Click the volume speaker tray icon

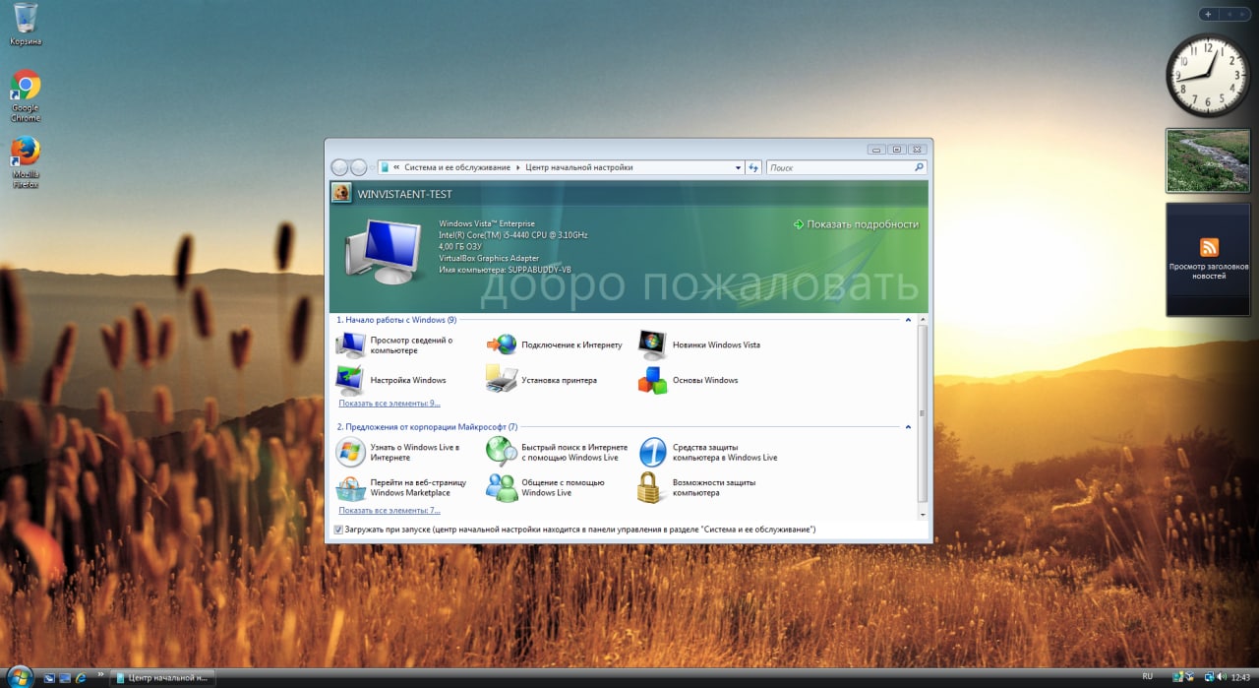tap(1221, 677)
